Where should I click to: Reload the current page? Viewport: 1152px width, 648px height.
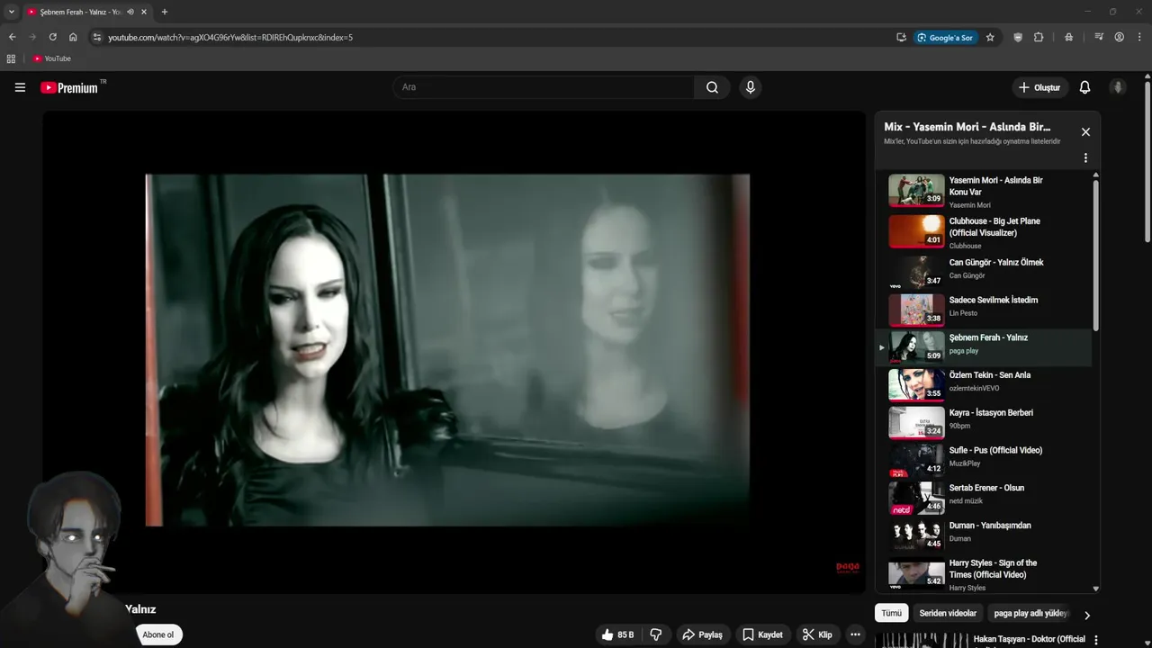point(52,37)
